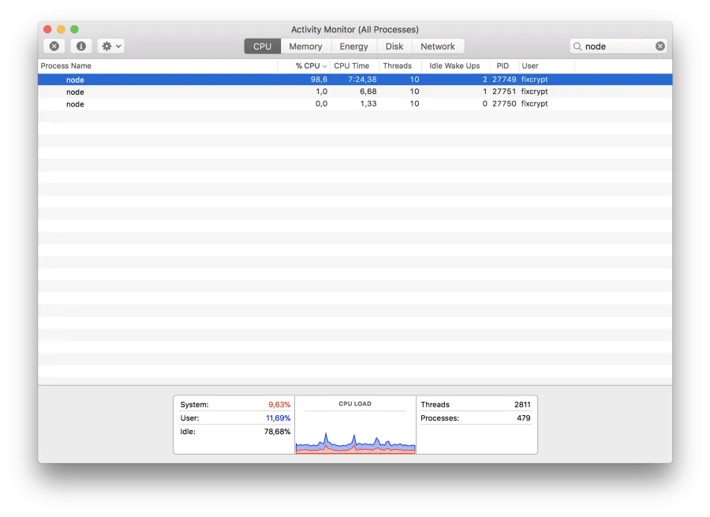Select the node process with PID 27750
The height and width of the screenshot is (517, 710).
pos(355,103)
